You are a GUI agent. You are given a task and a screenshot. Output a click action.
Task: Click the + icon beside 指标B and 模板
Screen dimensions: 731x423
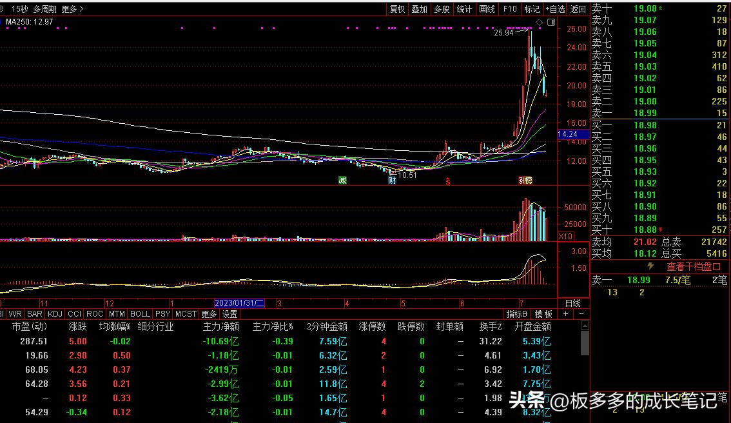point(565,314)
